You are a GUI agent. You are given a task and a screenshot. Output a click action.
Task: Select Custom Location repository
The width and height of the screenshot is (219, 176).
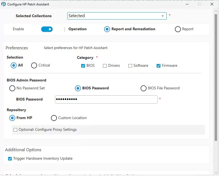coord(54,118)
